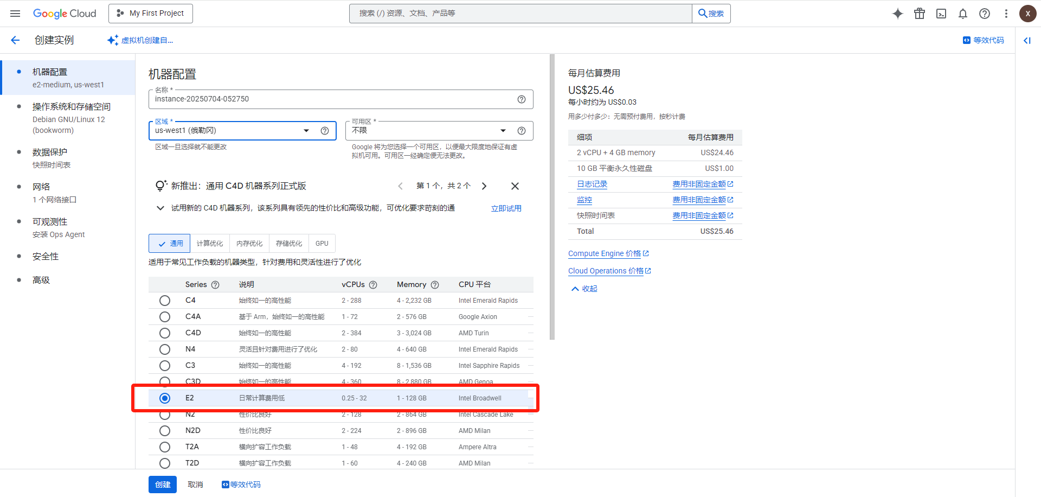This screenshot has width=1041, height=497.
Task: Select the T2A machine series
Action: point(165,447)
